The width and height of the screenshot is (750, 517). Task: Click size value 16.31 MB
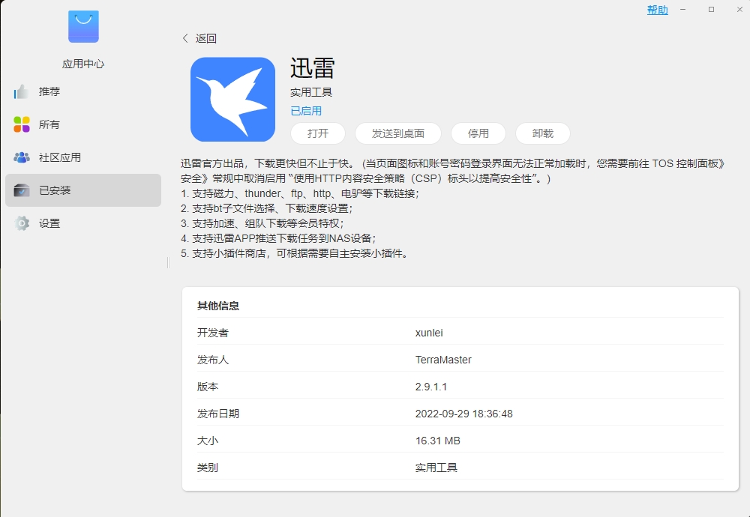(438, 441)
